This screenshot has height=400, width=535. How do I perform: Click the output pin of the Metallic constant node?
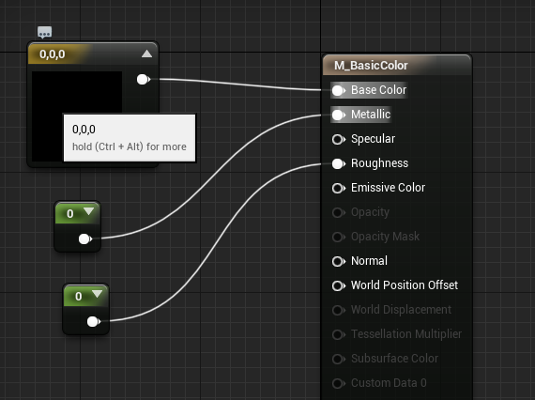(x=85, y=238)
